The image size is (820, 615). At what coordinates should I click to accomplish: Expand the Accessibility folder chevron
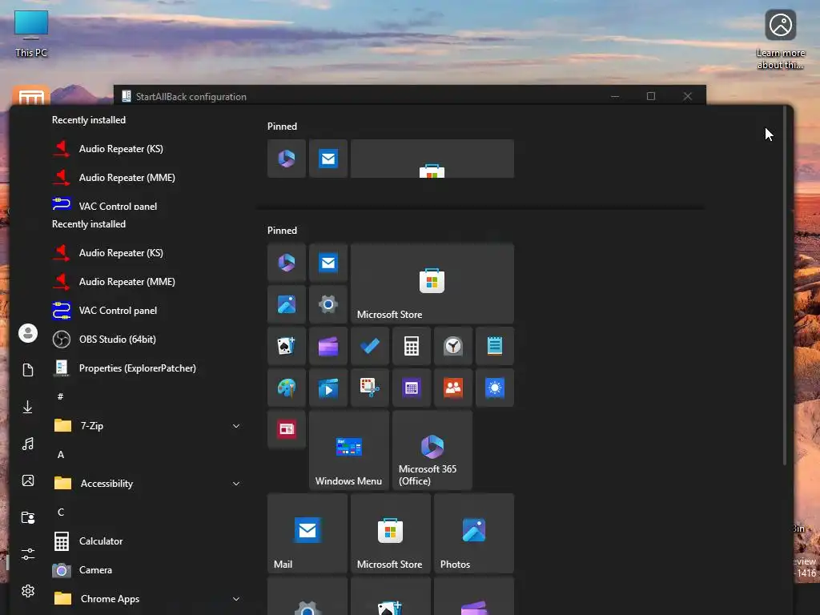pos(236,484)
